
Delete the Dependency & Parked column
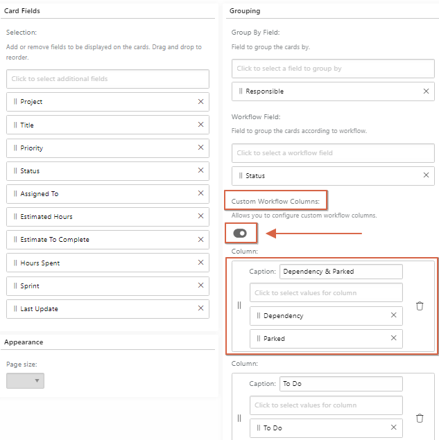(x=420, y=306)
